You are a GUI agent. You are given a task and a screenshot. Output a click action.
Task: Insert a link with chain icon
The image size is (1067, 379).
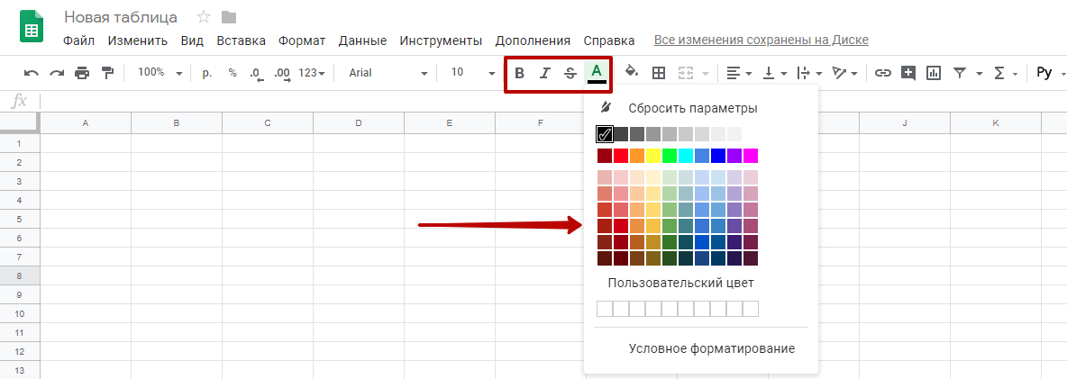(x=883, y=73)
